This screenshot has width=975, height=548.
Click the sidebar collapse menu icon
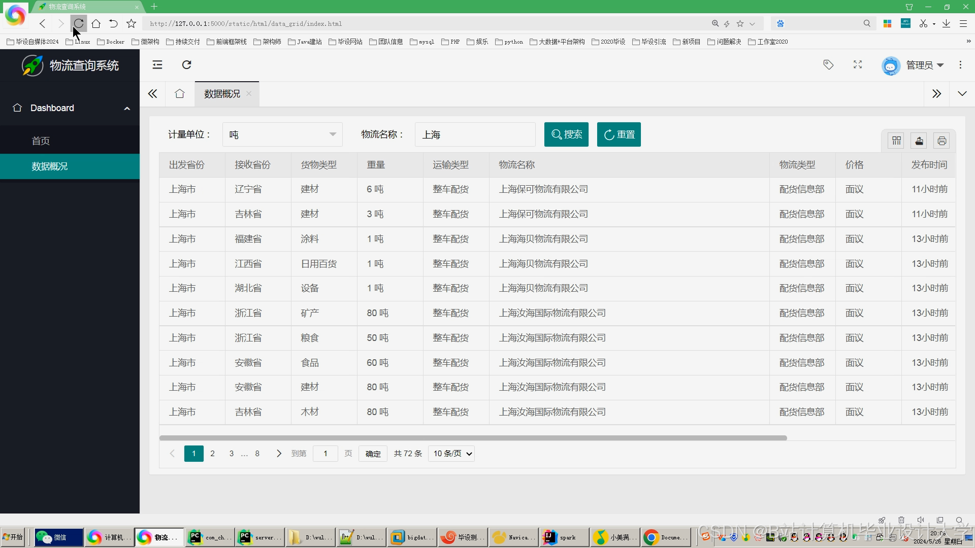pos(157,64)
